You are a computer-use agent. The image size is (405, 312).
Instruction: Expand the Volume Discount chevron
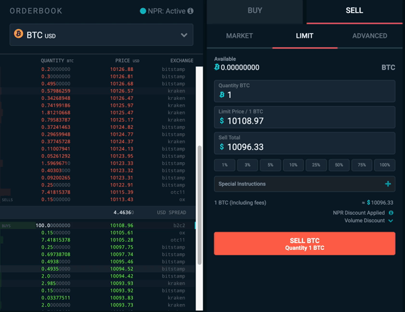pos(391,221)
